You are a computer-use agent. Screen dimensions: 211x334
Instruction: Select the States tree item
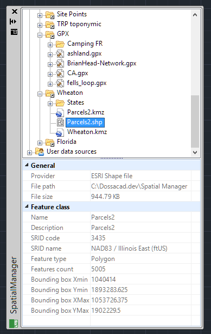75,102
